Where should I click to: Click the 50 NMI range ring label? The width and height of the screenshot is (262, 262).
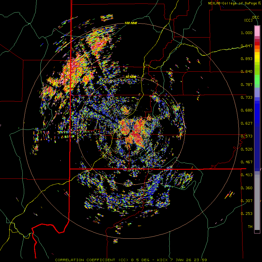[x=131, y=77]
